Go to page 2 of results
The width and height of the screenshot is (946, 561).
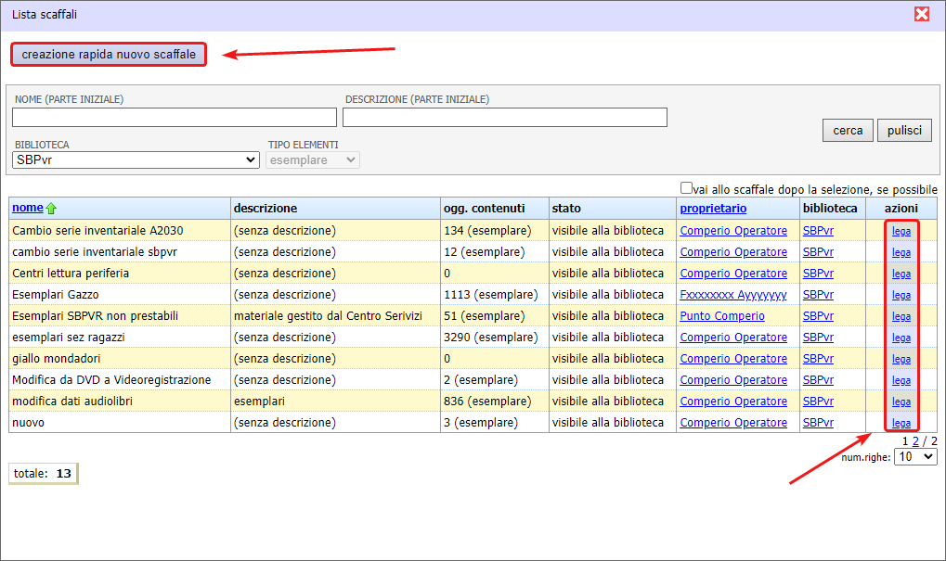pyautogui.click(x=915, y=441)
